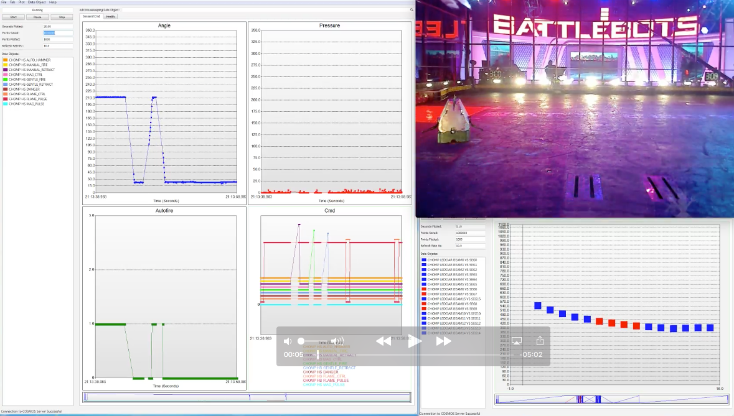The image size is (734, 416).
Task: Open the Tab menu
Action: pyautogui.click(x=12, y=2)
